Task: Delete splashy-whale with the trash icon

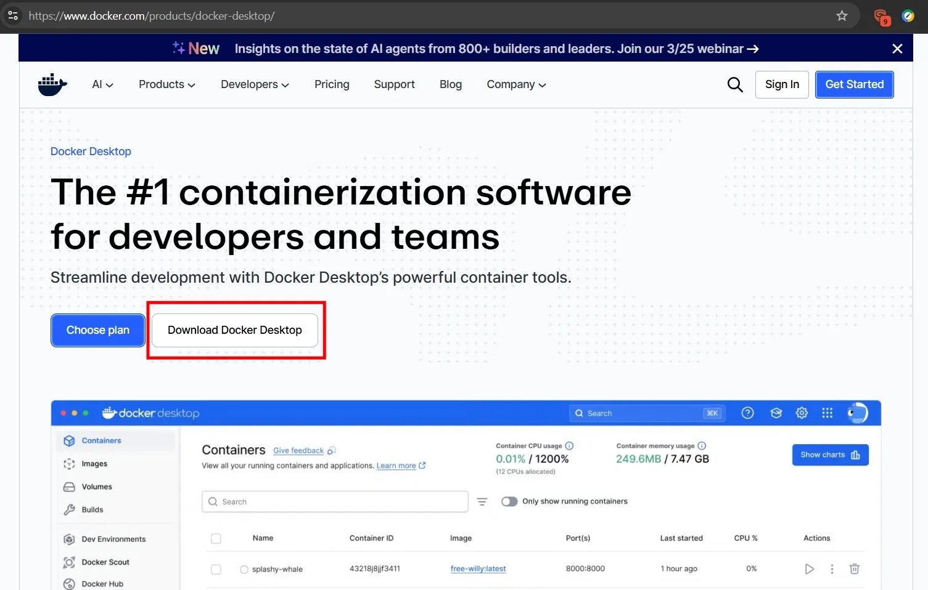Action: [x=855, y=568]
